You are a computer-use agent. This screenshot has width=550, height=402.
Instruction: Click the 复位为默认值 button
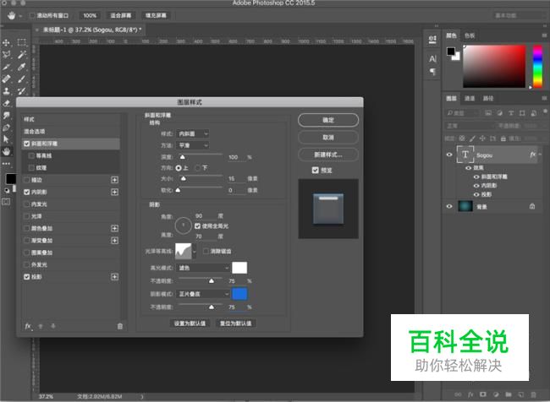tap(236, 323)
